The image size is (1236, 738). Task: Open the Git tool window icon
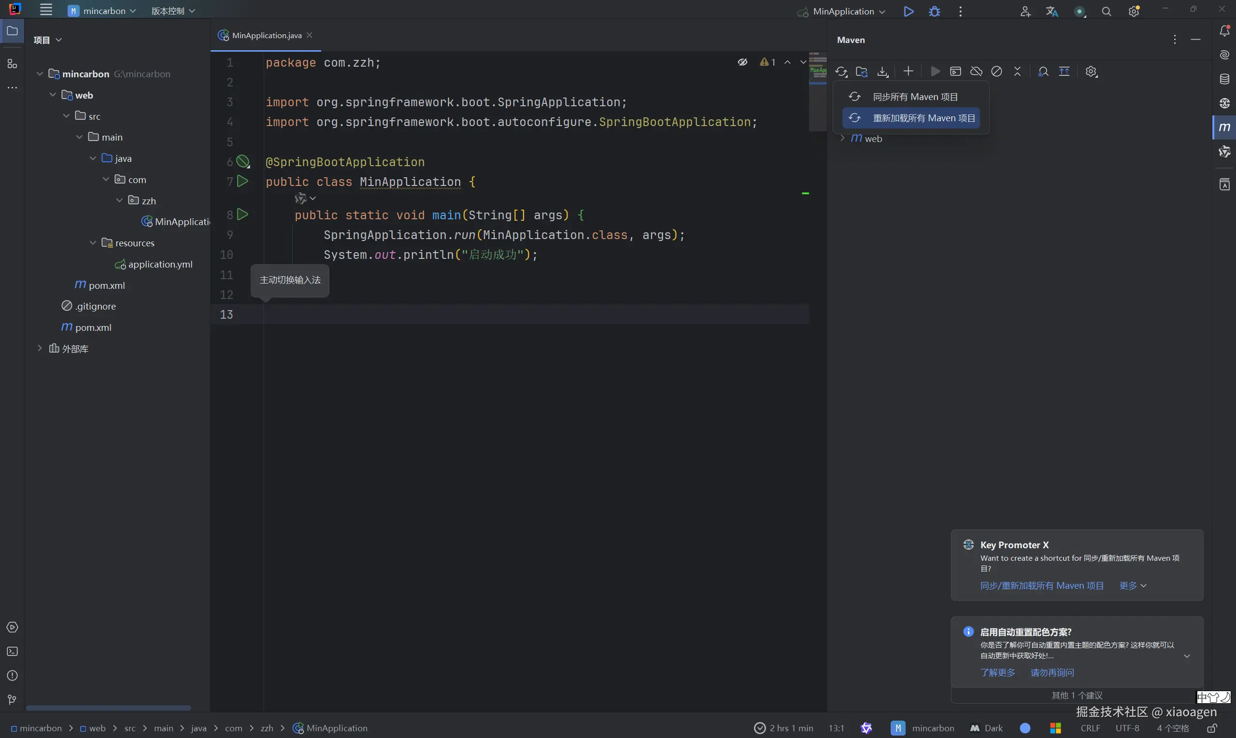13,700
